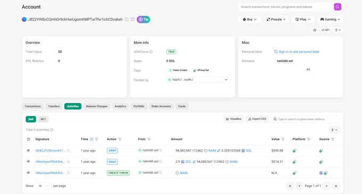Click the Tip button
362x194 pixels.
143,19
